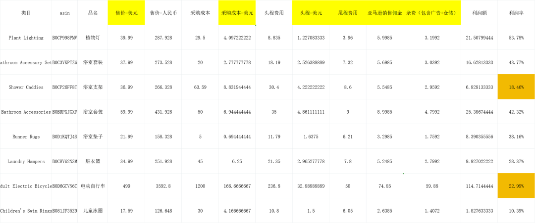Click ASIN cell B081JF35Z9

point(65,211)
